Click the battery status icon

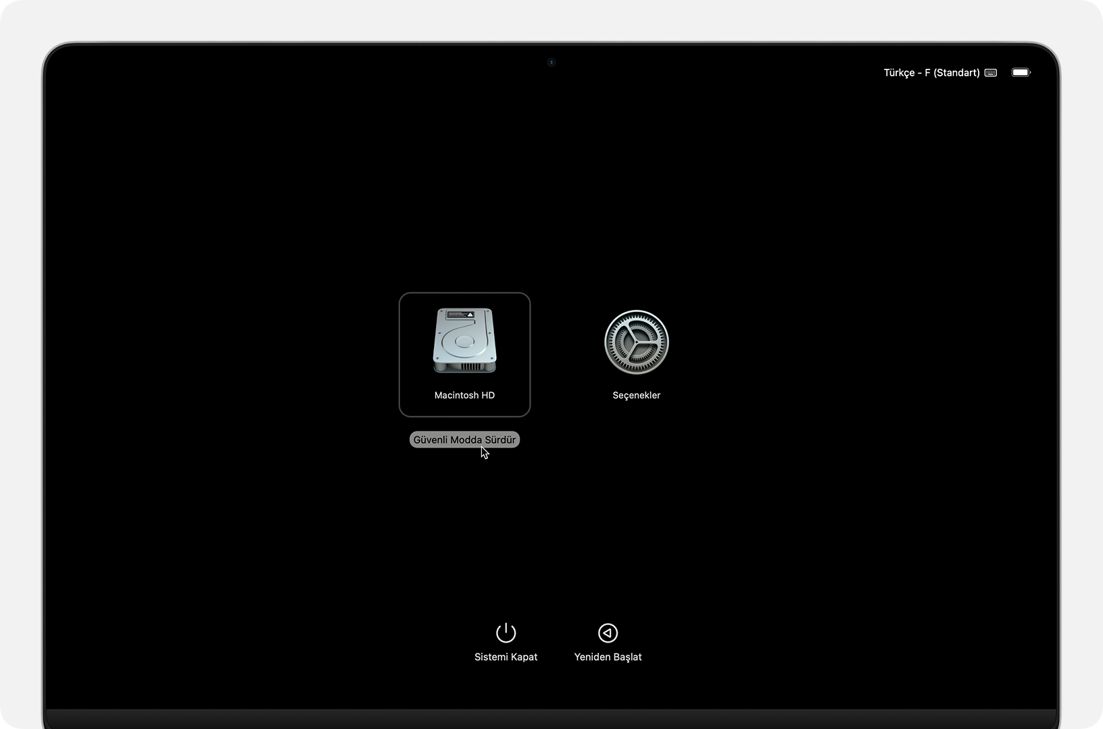(1021, 72)
